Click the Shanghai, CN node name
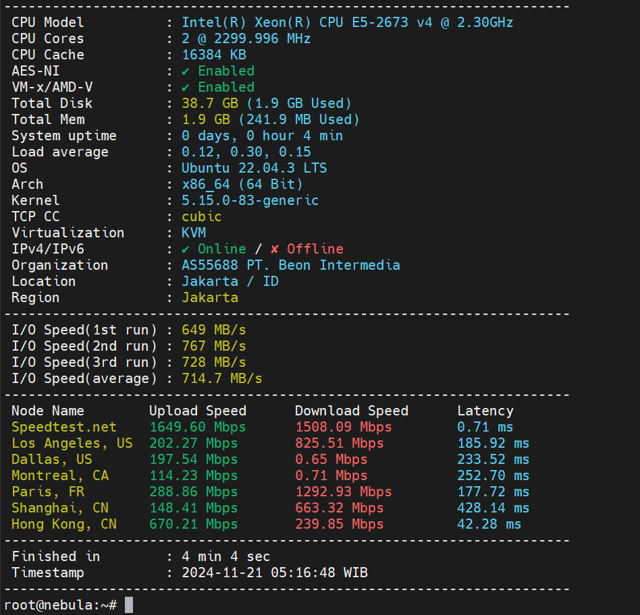 click(x=60, y=508)
